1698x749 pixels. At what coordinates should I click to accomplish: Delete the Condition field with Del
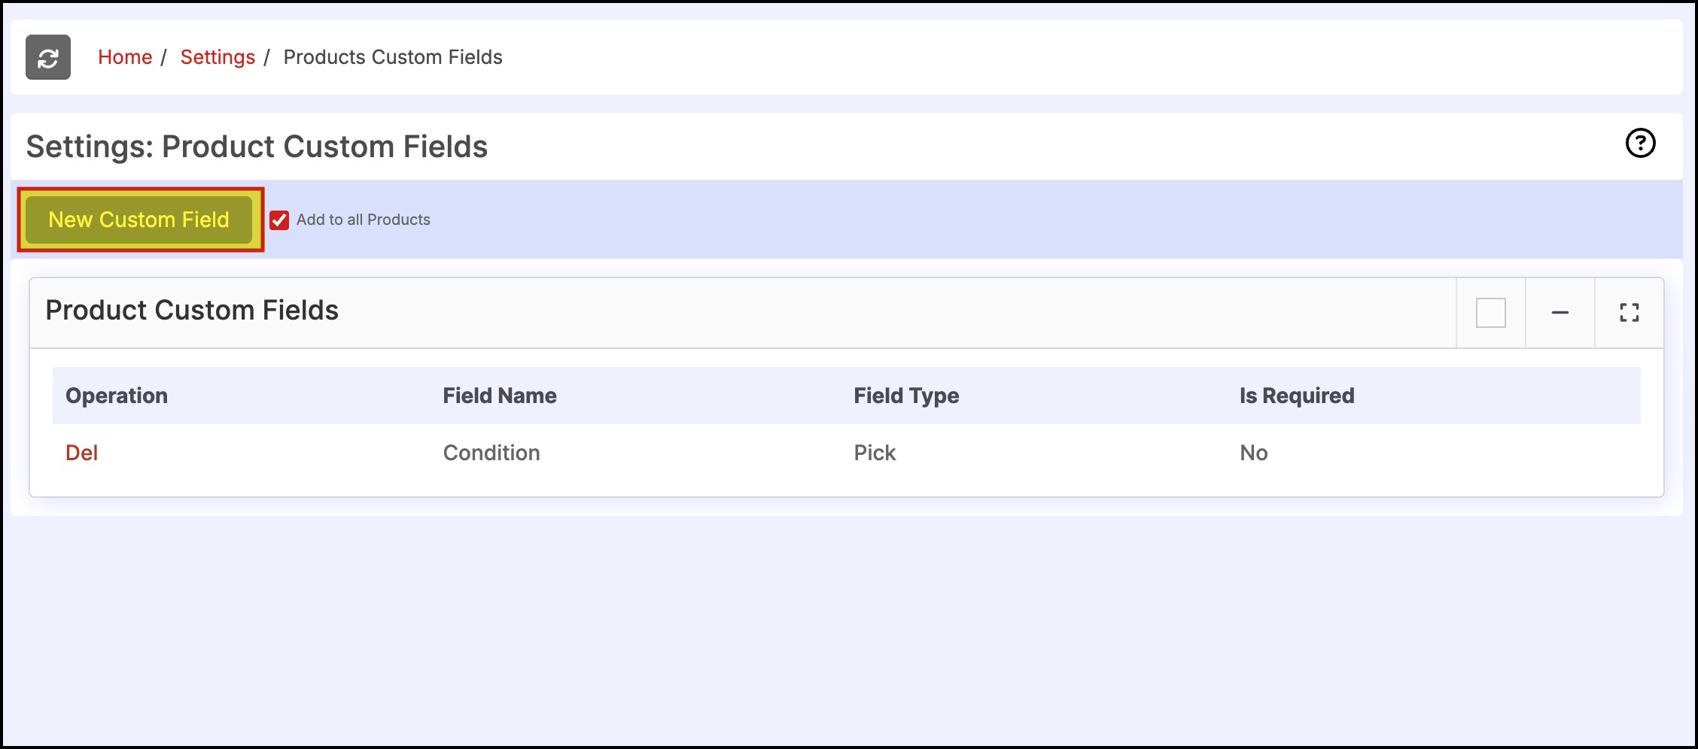(81, 453)
